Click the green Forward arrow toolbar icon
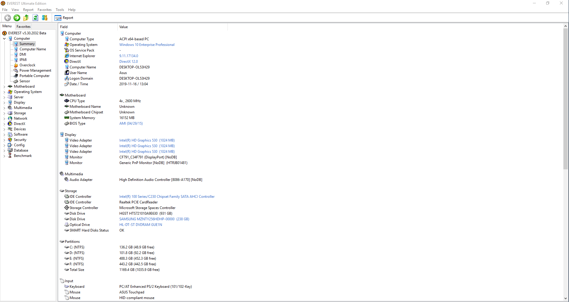569x302 pixels. click(x=17, y=18)
